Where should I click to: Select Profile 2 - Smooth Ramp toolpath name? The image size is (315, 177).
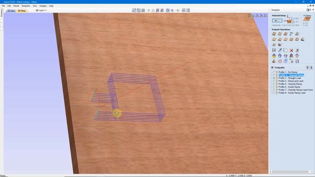tap(291, 75)
